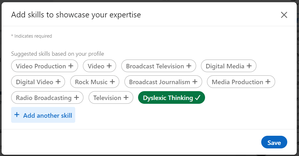Screen dimensions: 299x156
Task: Add Broadcast Television via its plus icon
Action: point(189,66)
